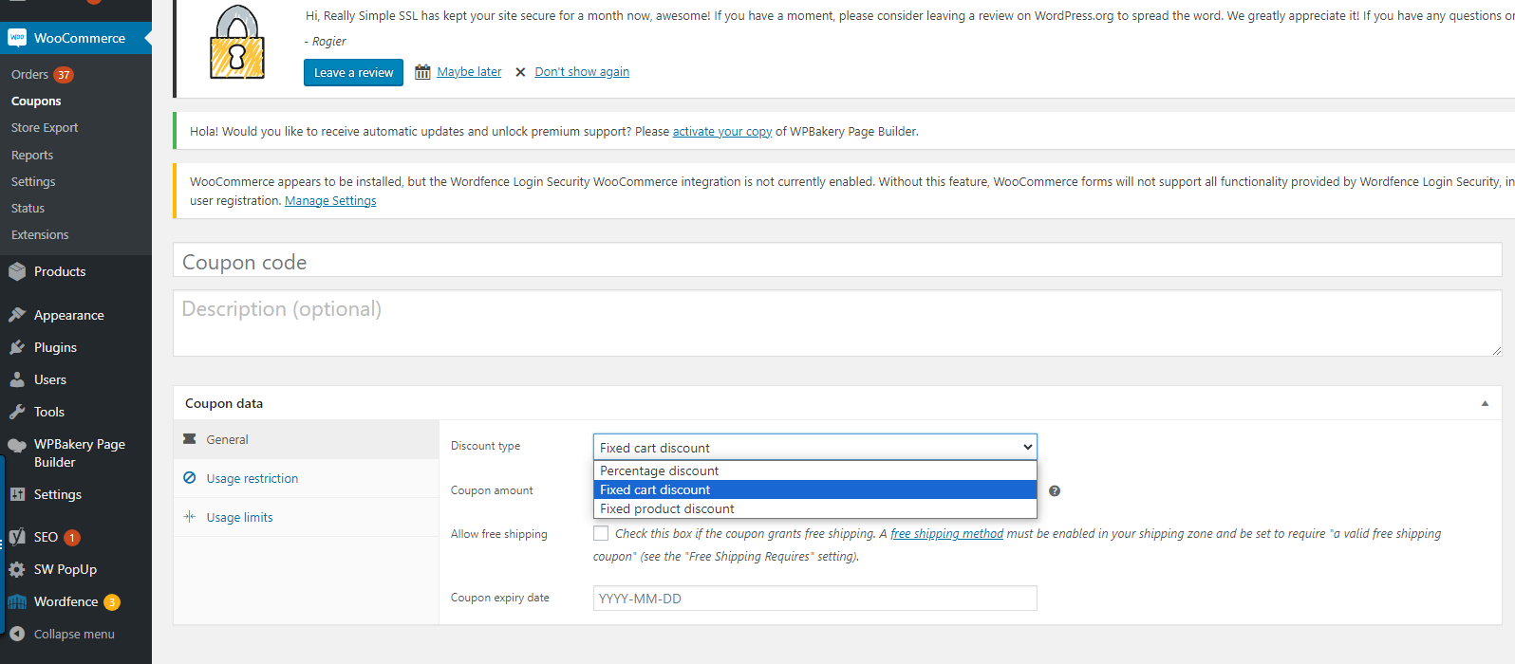This screenshot has height=664, width=1515.
Task: Click the Usage restriction ban icon
Action: pos(190,478)
